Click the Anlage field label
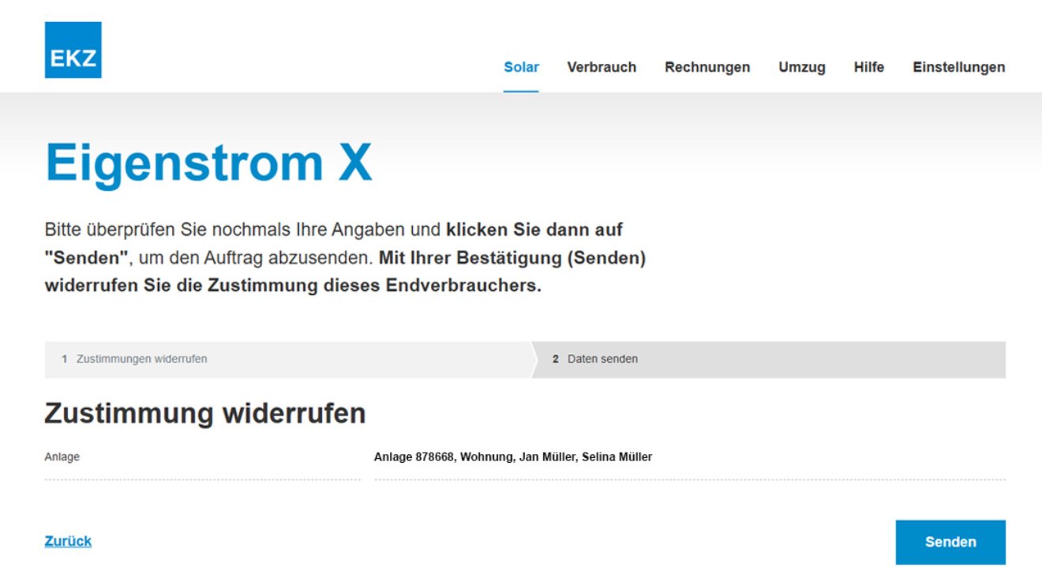Image resolution: width=1042 pixels, height=585 pixels. [x=62, y=456]
